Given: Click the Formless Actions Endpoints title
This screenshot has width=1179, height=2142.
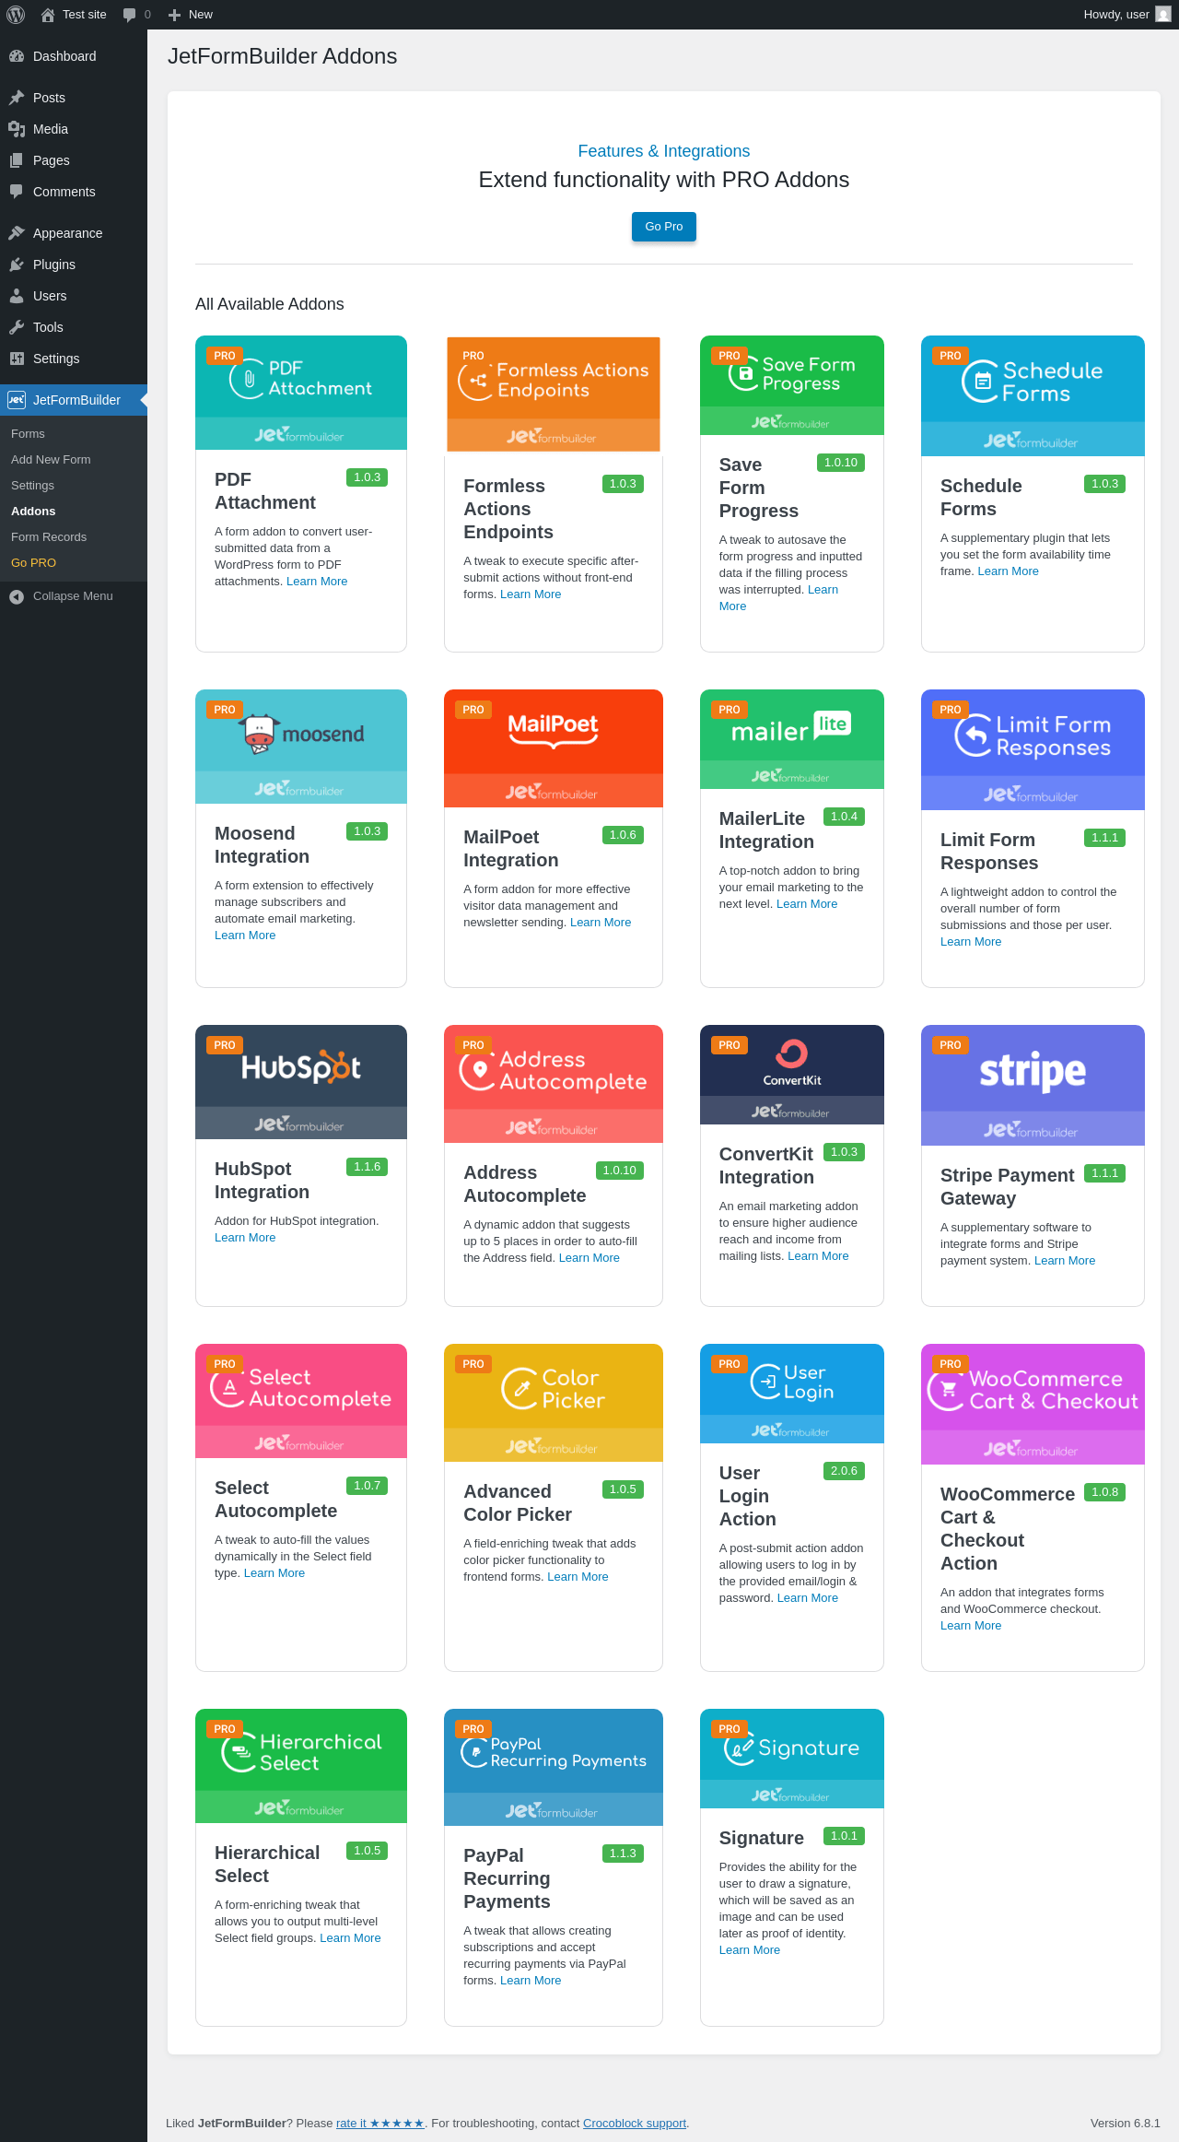Looking at the screenshot, I should [508, 509].
